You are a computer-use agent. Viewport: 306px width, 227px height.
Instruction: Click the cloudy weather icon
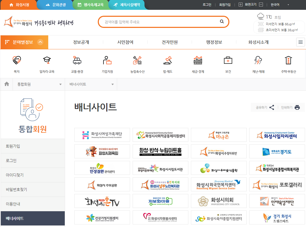[x=261, y=17]
